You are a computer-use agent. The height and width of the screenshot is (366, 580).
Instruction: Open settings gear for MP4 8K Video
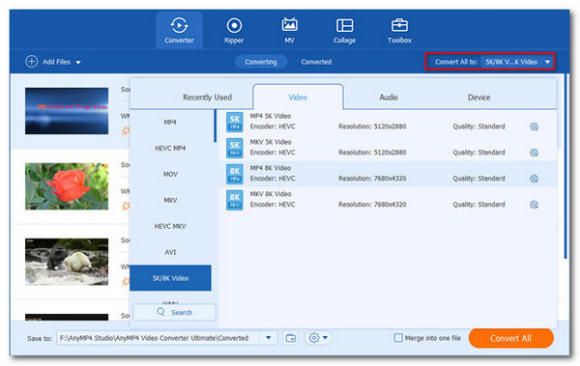point(534,179)
